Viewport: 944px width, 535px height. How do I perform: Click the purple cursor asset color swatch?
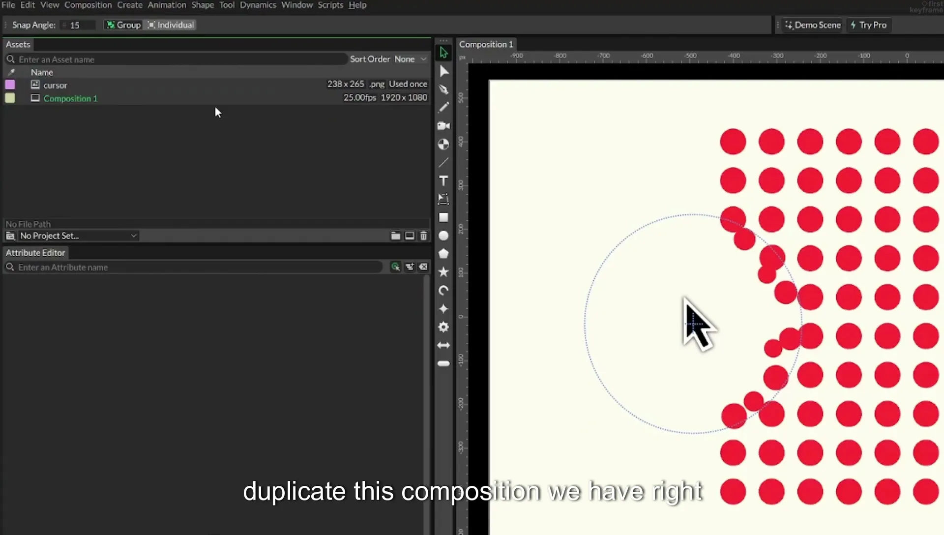point(10,85)
